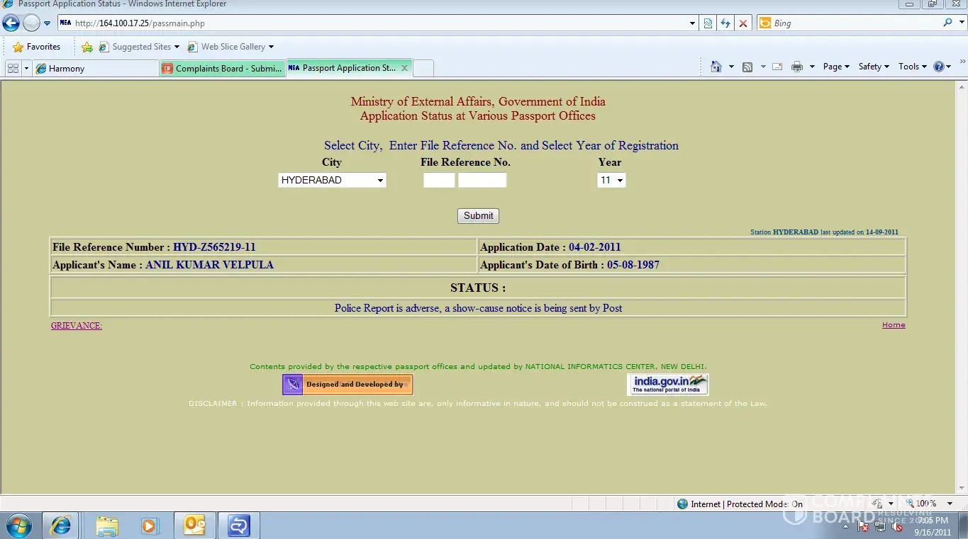
Task: Open Windows Explorer folder on taskbar
Action: click(107, 526)
